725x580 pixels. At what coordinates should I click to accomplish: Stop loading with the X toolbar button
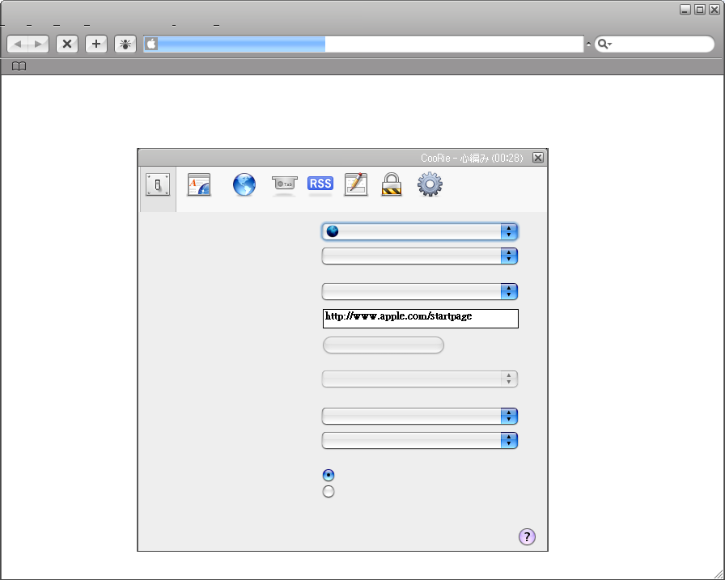(67, 44)
